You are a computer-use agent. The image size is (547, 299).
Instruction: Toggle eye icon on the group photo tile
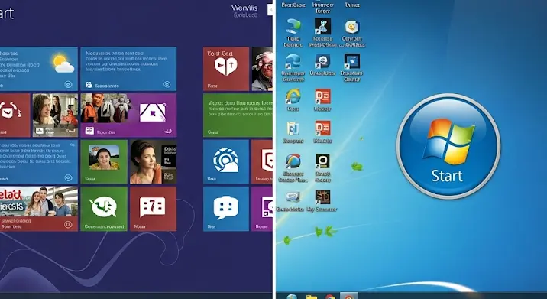[x=68, y=225]
